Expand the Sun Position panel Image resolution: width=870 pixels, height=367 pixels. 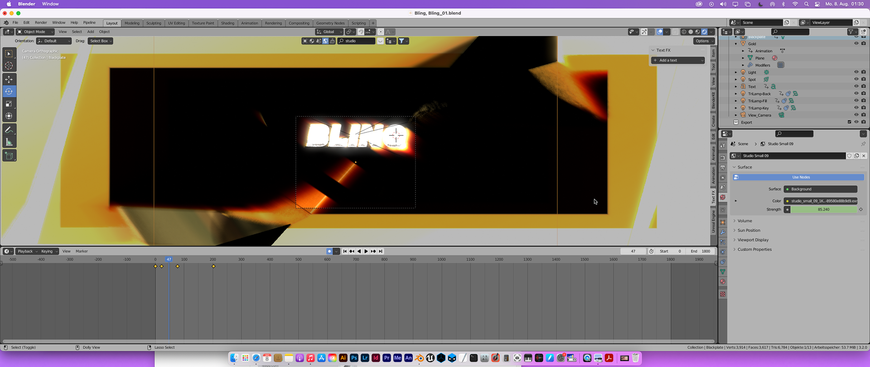[x=749, y=231]
